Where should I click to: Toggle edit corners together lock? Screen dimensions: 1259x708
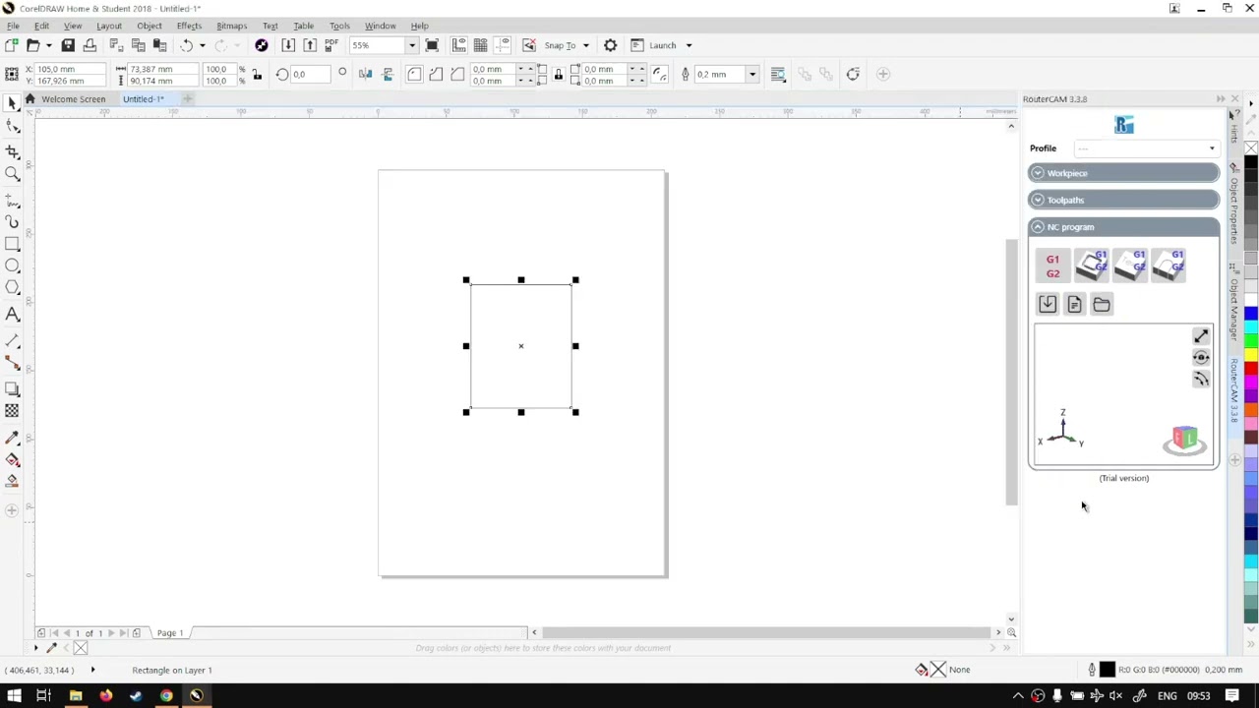[558, 75]
